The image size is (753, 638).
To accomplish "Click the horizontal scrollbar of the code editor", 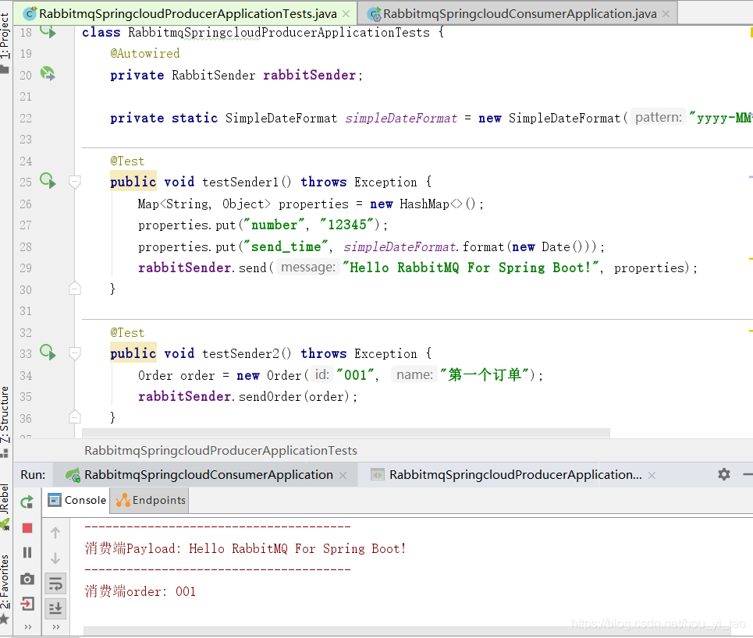I will point(346,433).
